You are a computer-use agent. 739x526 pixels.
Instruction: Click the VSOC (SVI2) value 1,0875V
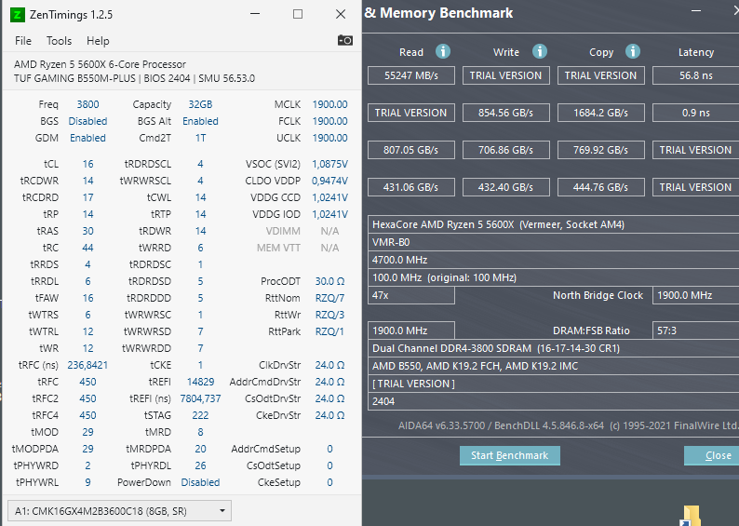pos(329,164)
